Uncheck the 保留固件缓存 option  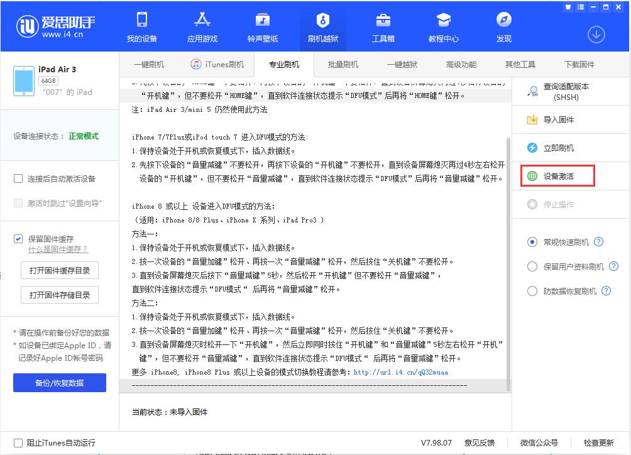[x=18, y=238]
